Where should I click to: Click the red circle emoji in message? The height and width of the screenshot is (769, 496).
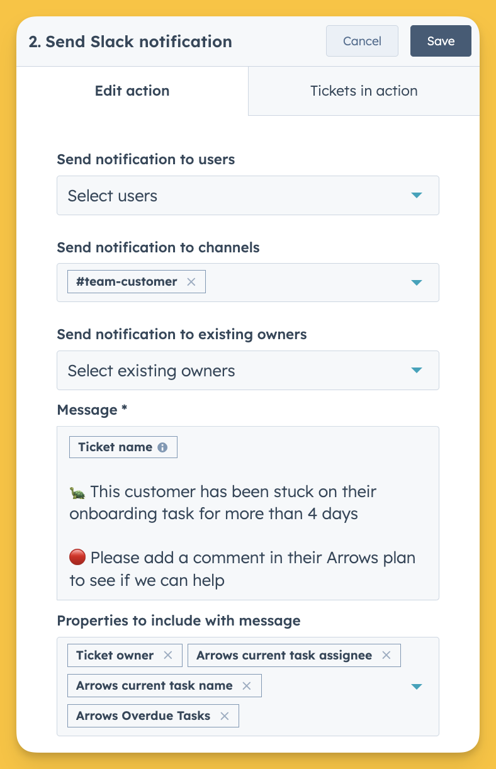[x=77, y=558]
